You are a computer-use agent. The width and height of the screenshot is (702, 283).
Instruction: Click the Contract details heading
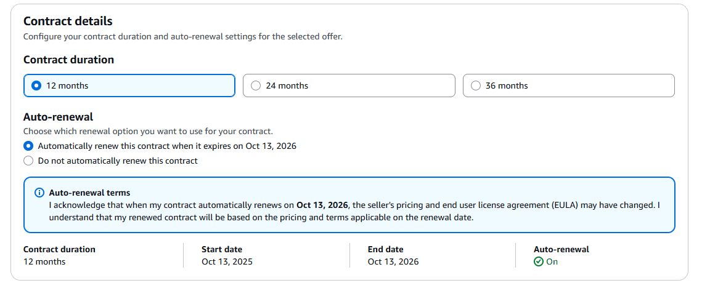[68, 21]
